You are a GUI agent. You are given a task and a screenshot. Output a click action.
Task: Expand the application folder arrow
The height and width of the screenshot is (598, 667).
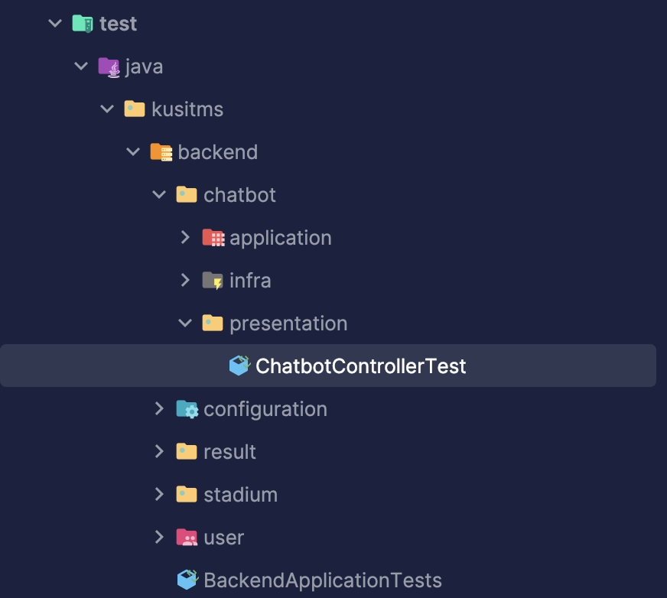coord(185,238)
